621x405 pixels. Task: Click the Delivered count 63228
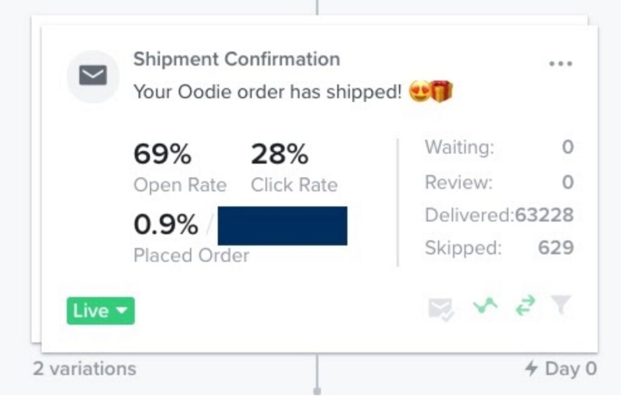point(544,215)
